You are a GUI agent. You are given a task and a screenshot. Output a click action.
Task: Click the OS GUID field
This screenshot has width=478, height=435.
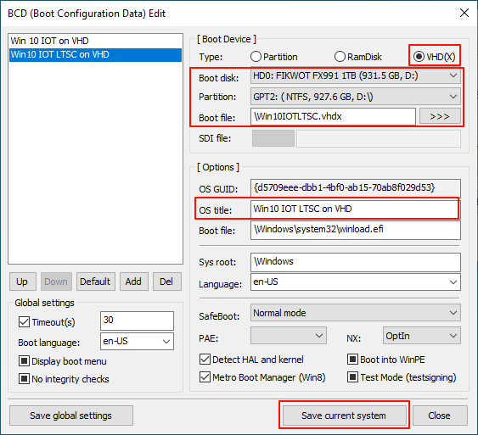356,187
